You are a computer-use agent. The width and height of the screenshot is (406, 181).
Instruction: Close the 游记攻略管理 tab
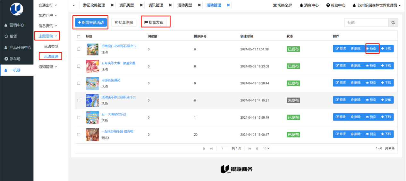[x=112, y=5]
